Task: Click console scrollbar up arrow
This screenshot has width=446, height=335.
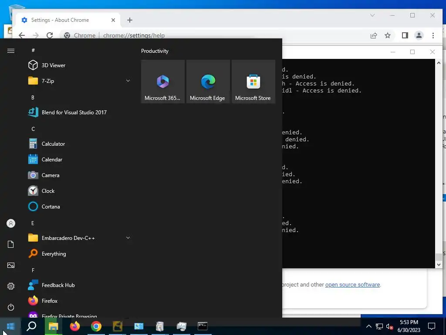Action: [439, 63]
